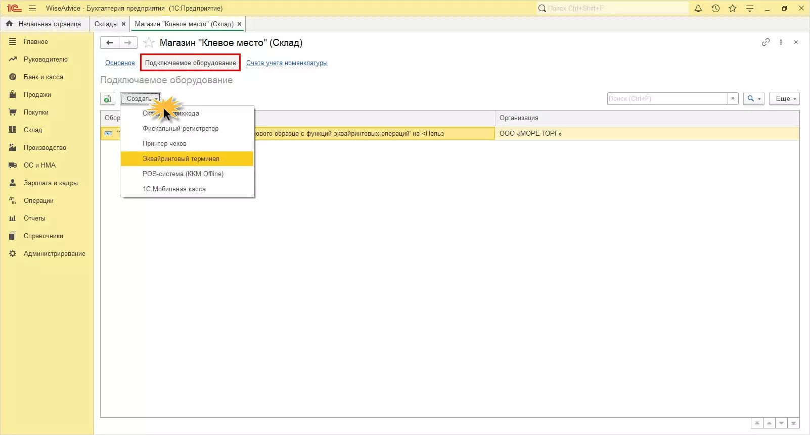Viewport: 810px width, 435px height.
Task: Open the Руководителю section
Action: click(46, 60)
